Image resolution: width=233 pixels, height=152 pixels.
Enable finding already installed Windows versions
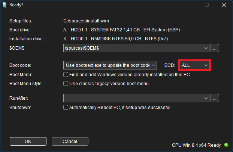click(66, 75)
